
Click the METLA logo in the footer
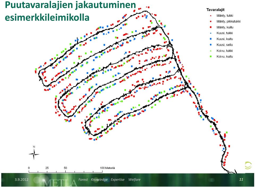click(x=60, y=183)
